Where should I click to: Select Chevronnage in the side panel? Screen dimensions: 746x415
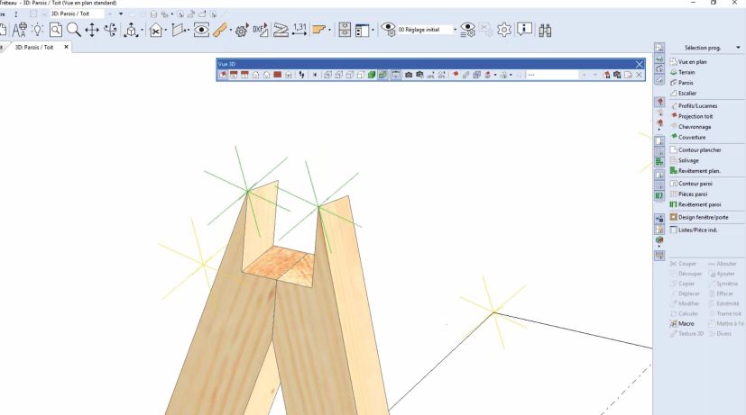click(x=695, y=126)
